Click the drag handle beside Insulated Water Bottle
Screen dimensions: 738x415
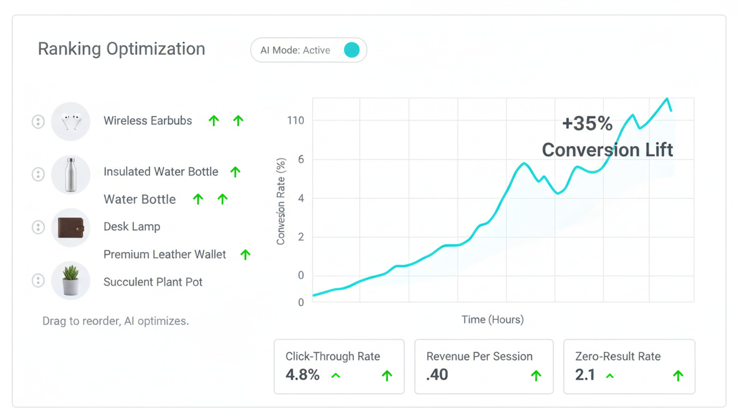click(x=38, y=174)
